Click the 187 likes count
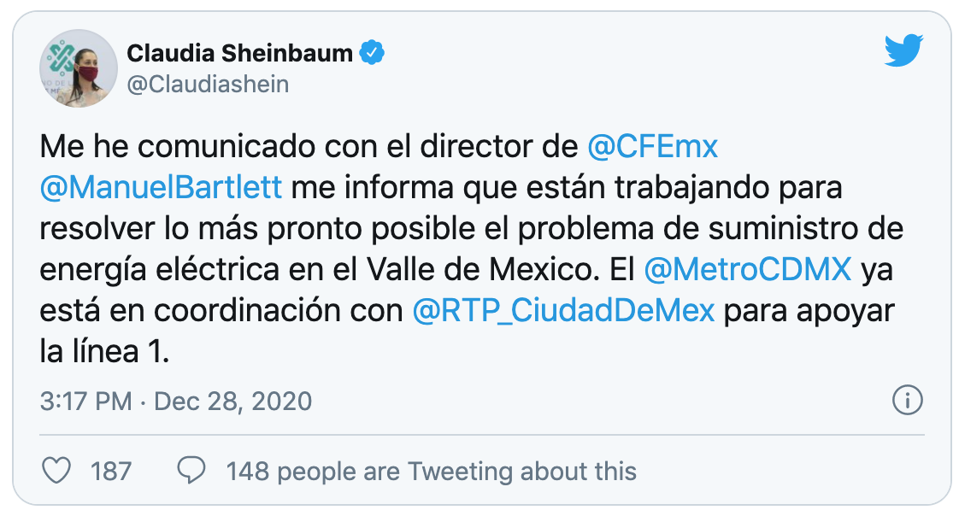This screenshot has width=959, height=516. [x=111, y=471]
